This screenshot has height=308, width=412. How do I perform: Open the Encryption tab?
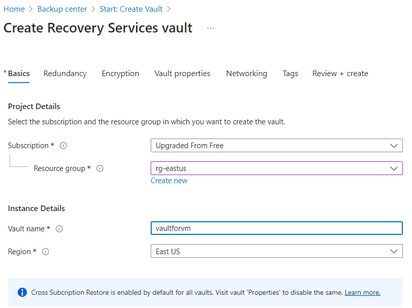pyautogui.click(x=120, y=74)
